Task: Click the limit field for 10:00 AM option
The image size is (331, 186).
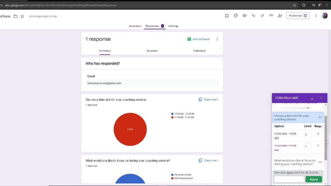Action: click(307, 135)
